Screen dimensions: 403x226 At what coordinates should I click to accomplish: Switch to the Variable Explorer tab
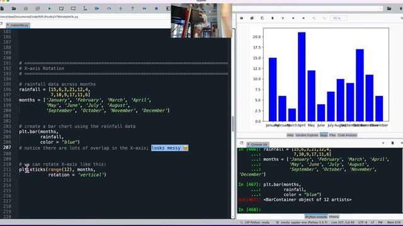click(307, 135)
